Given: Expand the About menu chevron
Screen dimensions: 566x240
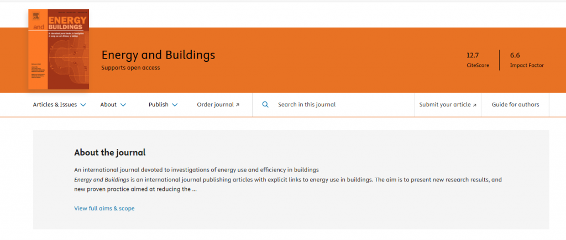Looking at the screenshot, I should pyautogui.click(x=123, y=105).
